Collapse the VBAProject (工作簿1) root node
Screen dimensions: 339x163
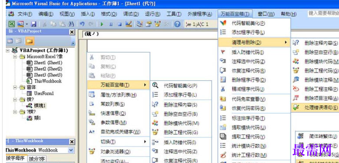pyautogui.click(x=8, y=51)
